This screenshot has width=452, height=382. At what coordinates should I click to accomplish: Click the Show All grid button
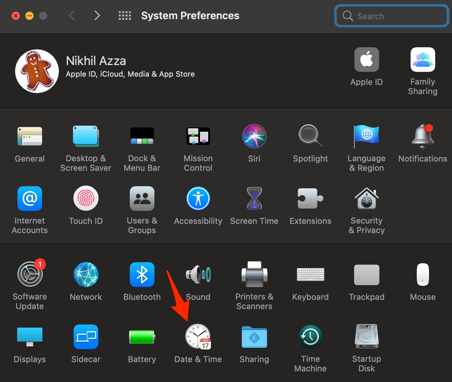125,16
